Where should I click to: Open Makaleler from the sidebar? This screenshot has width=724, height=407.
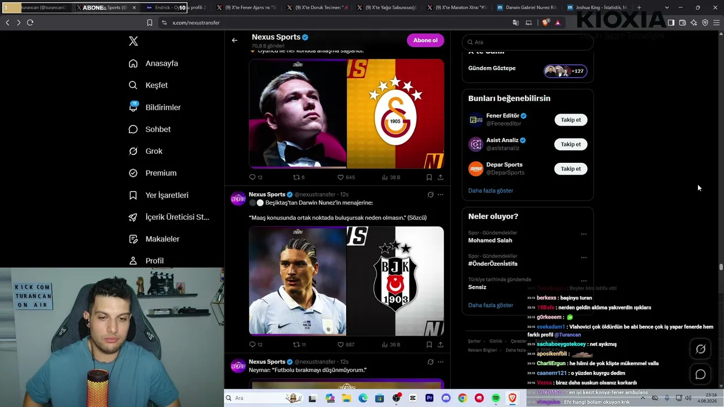pos(154,239)
